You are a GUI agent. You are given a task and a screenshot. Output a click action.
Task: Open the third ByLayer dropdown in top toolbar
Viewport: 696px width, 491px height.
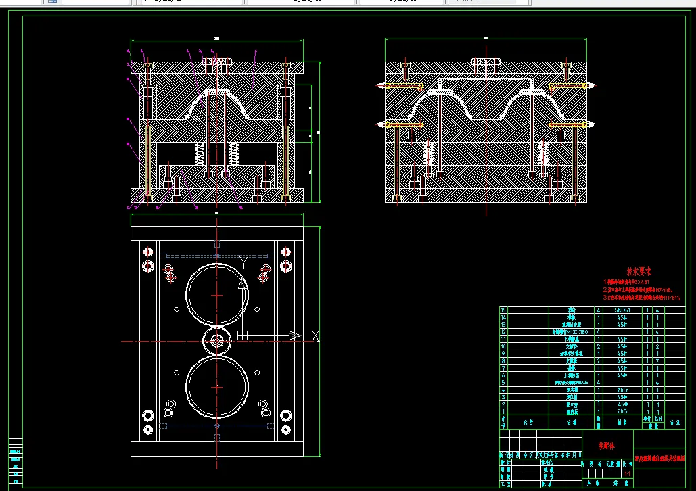(402, 1)
